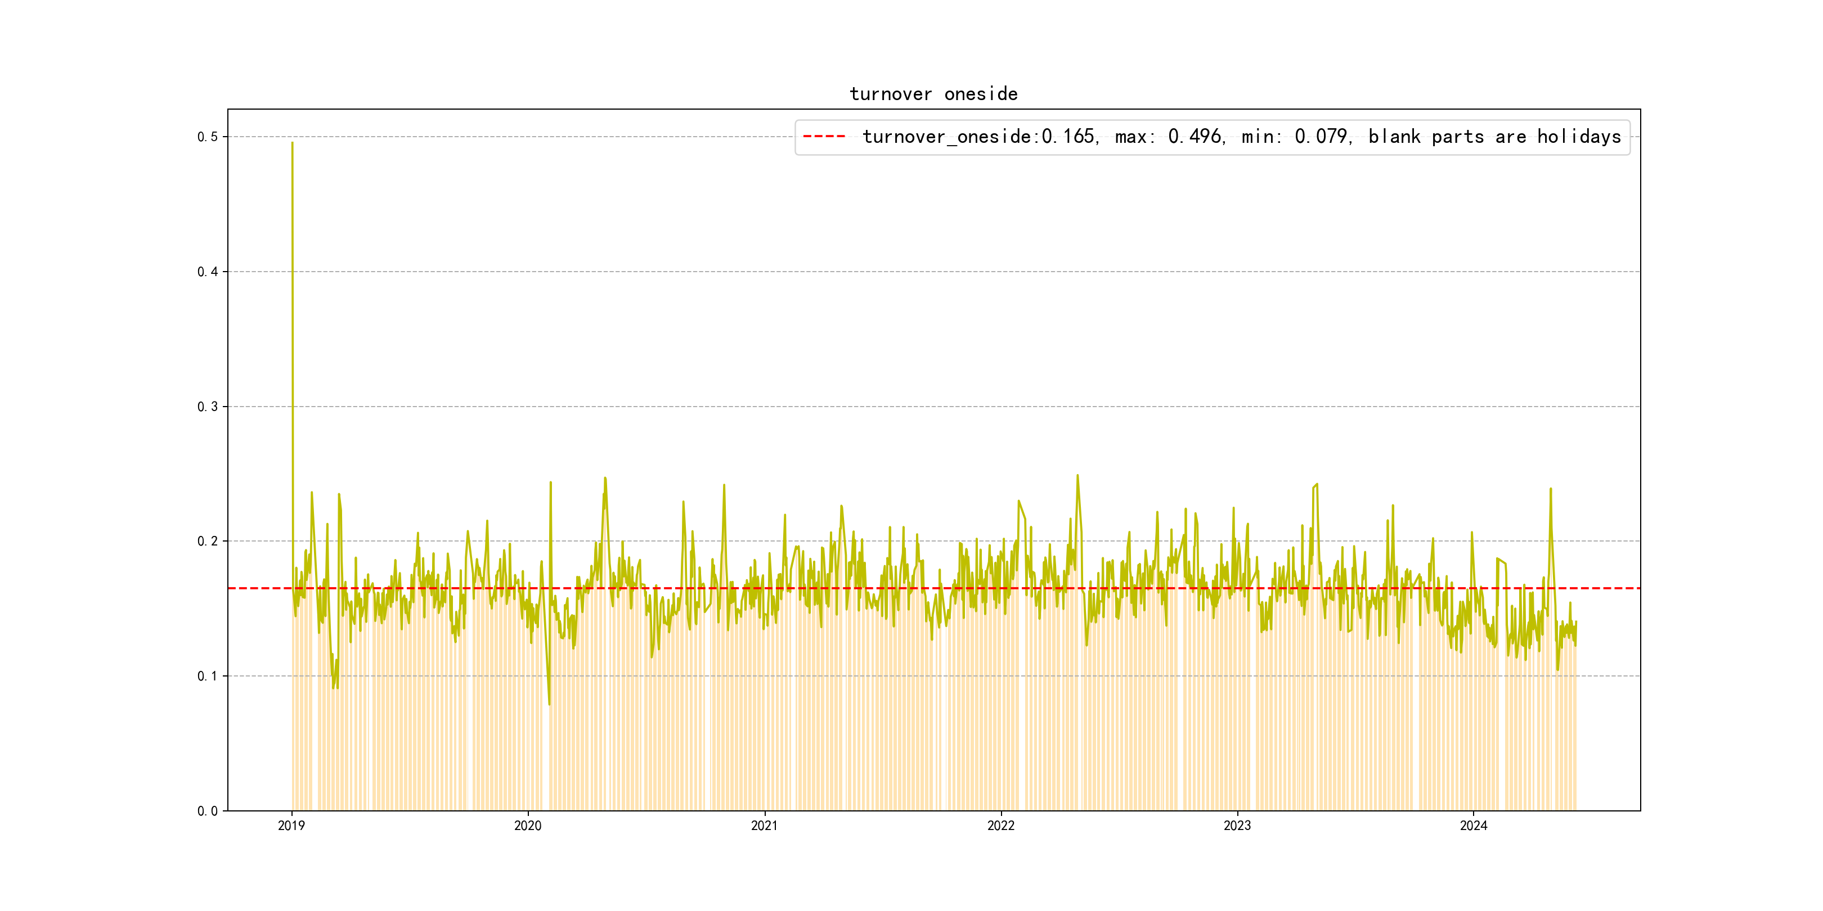This screenshot has width=1823, height=911.
Task: Click the 2021 x-axis tick label
Action: pos(764,826)
